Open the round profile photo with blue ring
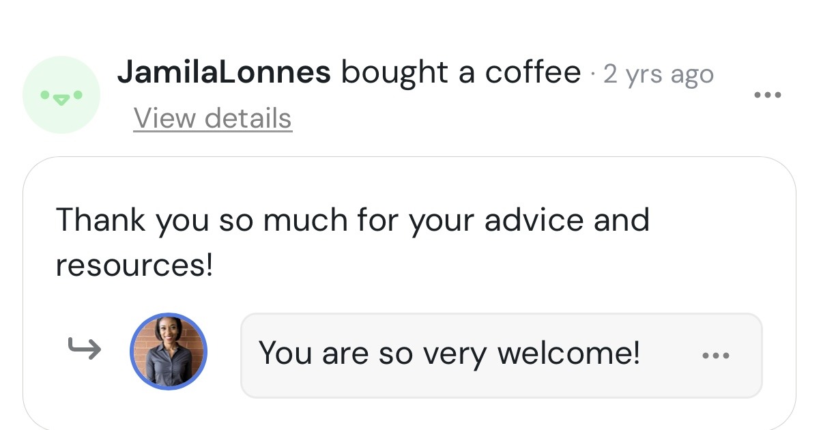The image size is (821, 430). [168, 352]
